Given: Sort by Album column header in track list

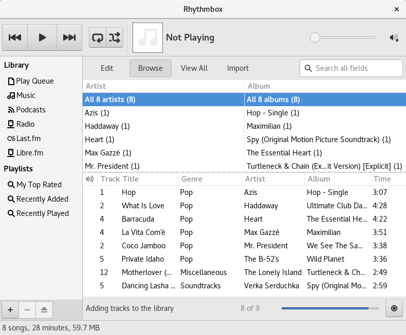Looking at the screenshot, I should pos(337,179).
